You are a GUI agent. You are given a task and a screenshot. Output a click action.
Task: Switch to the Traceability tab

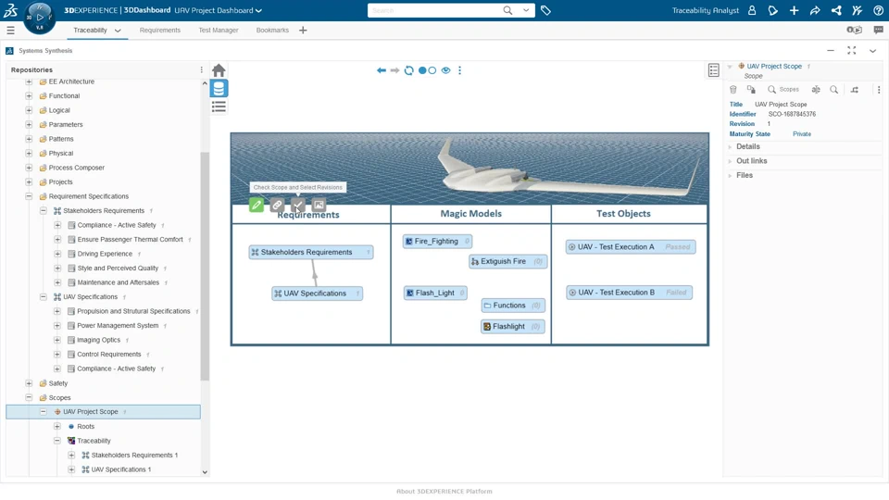[90, 30]
